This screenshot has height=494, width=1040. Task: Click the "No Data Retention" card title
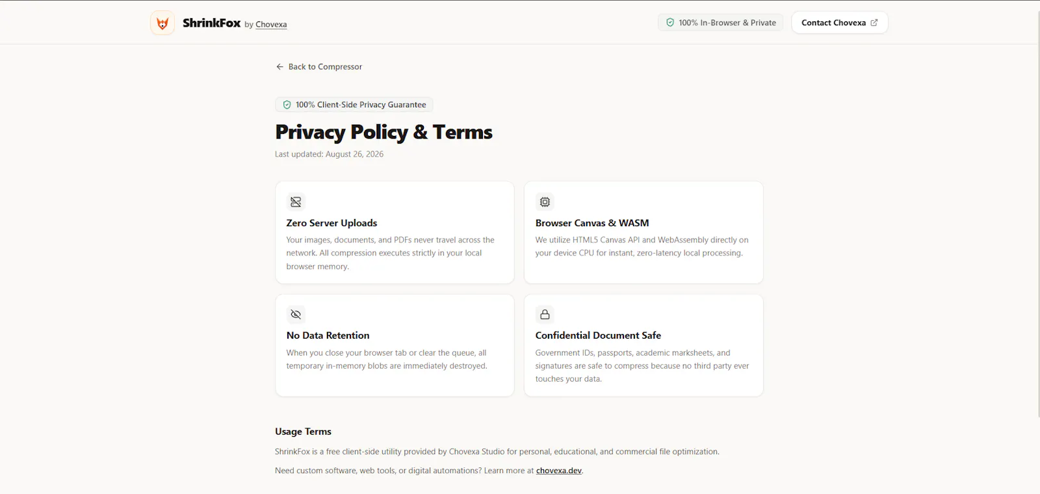pos(328,335)
